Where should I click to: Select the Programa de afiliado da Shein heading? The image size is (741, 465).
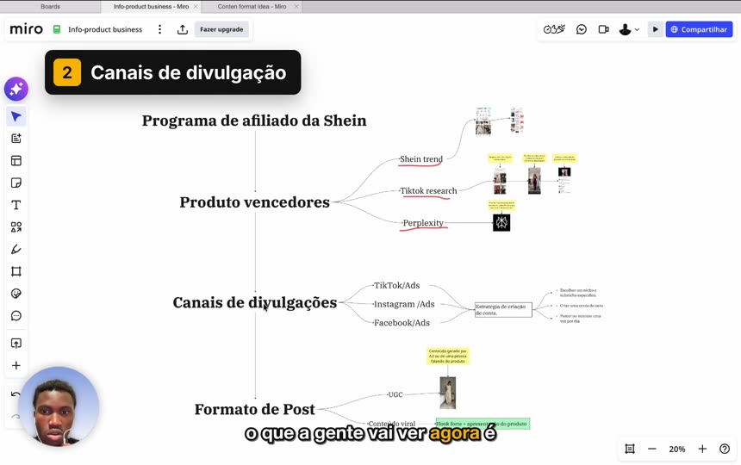click(254, 121)
